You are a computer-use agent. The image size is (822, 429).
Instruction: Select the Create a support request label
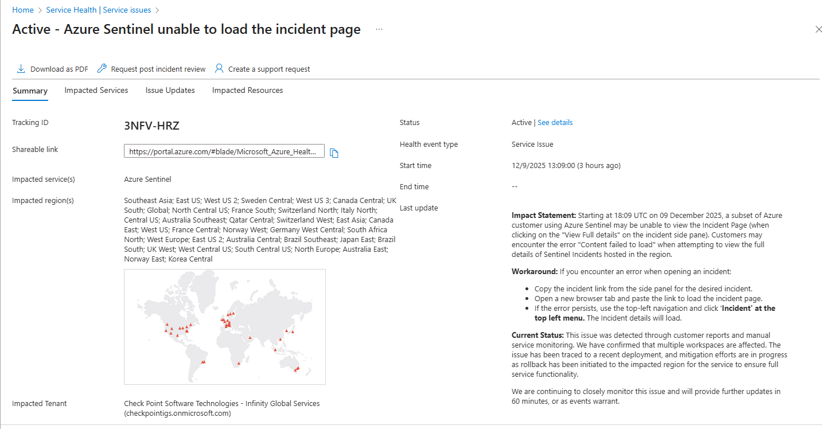point(269,69)
